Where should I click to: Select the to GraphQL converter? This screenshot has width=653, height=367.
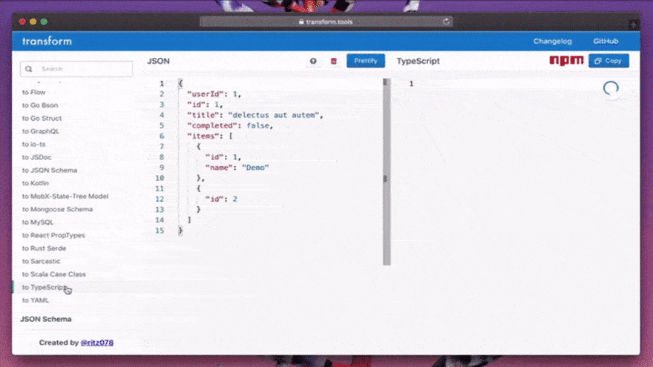point(40,131)
